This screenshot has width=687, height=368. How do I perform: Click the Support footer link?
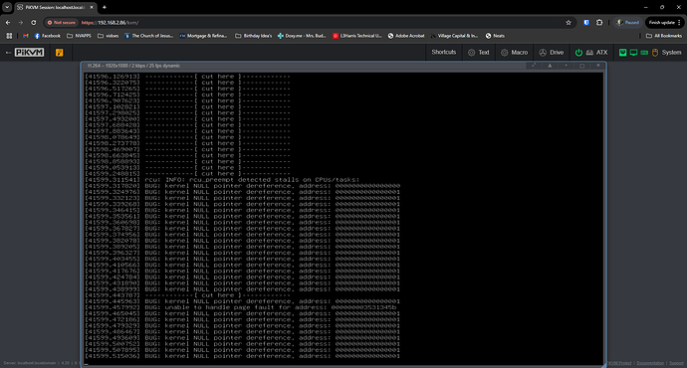coord(676,363)
